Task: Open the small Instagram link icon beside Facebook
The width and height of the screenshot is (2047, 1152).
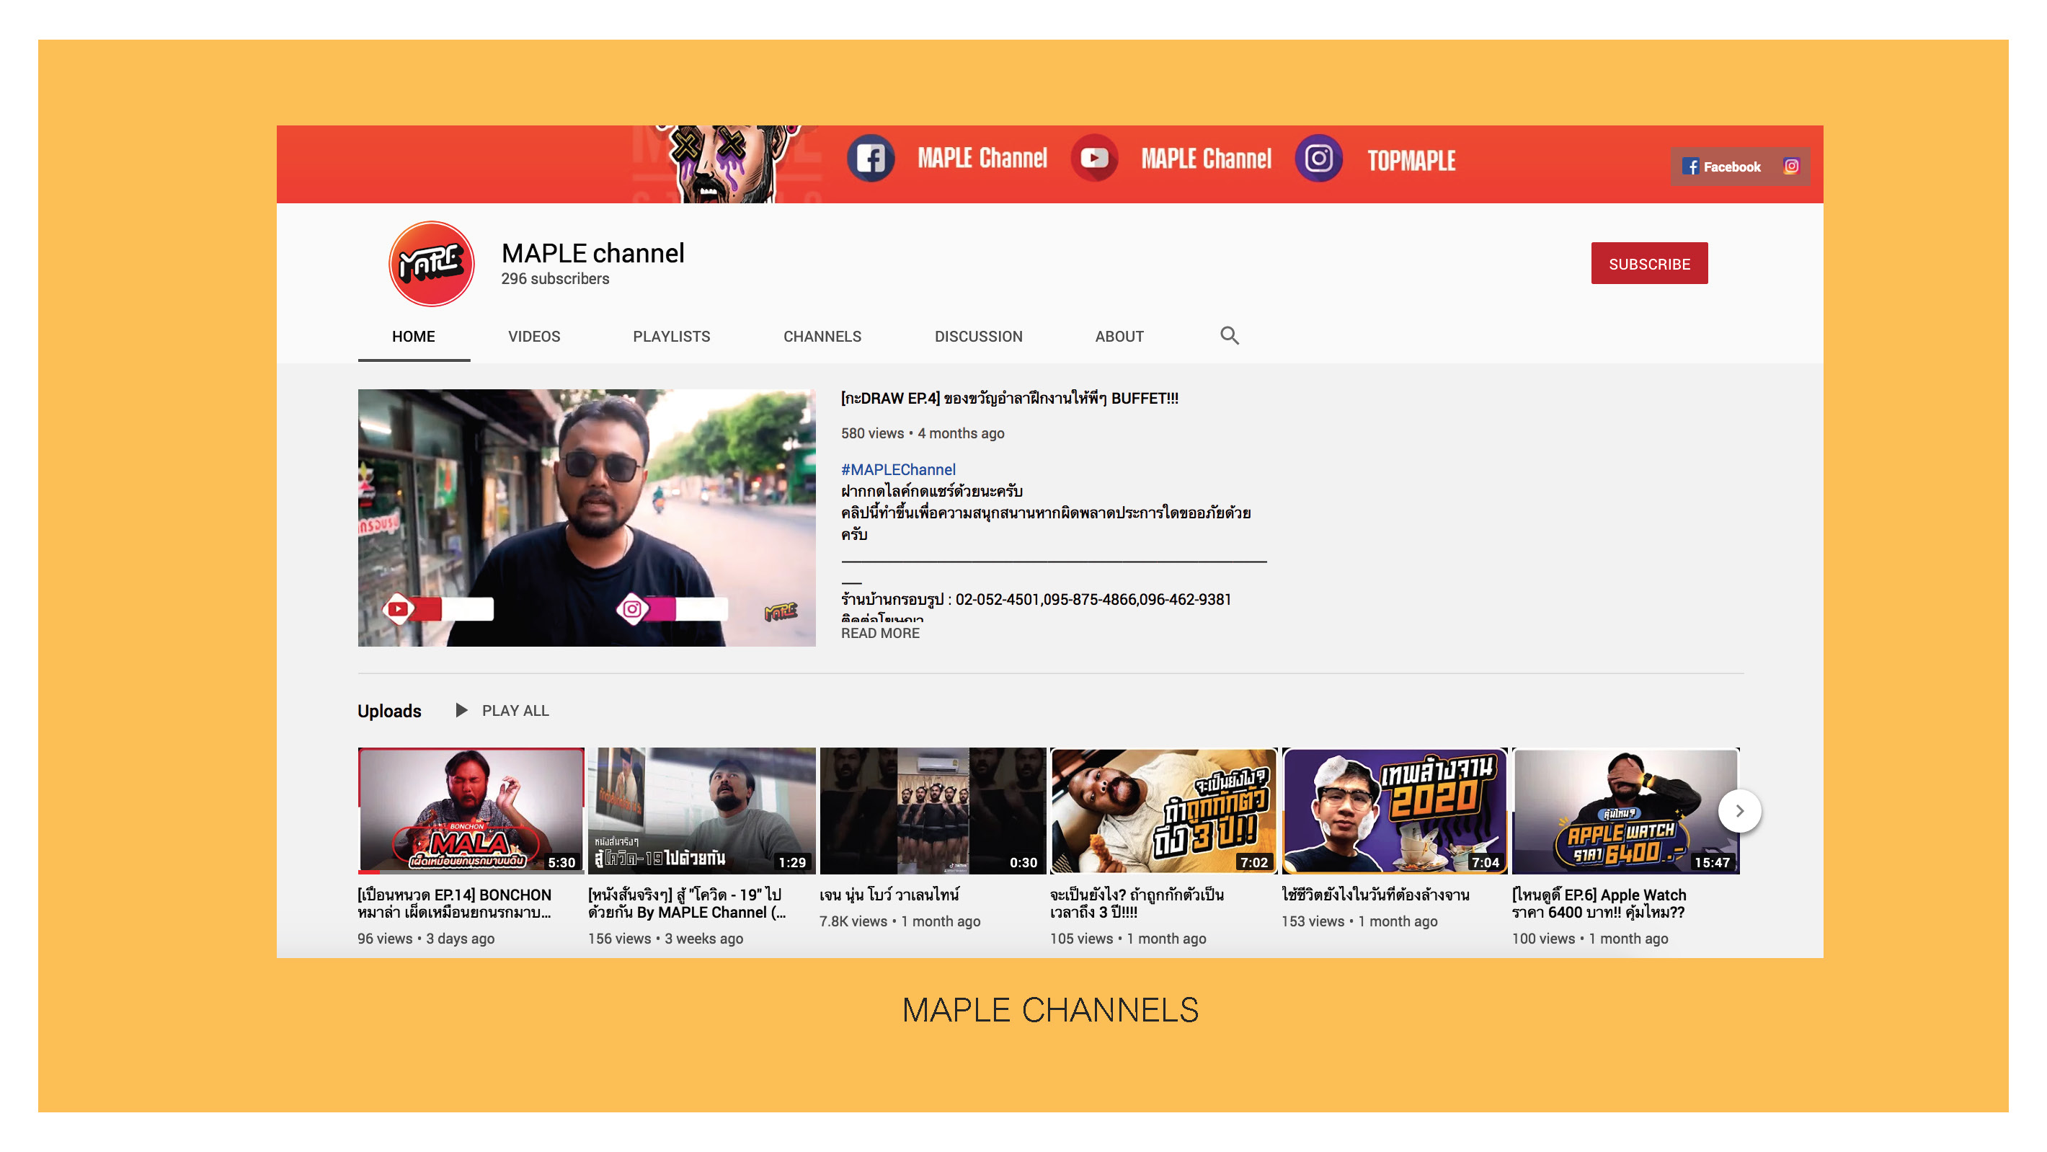Action: pyautogui.click(x=1790, y=166)
